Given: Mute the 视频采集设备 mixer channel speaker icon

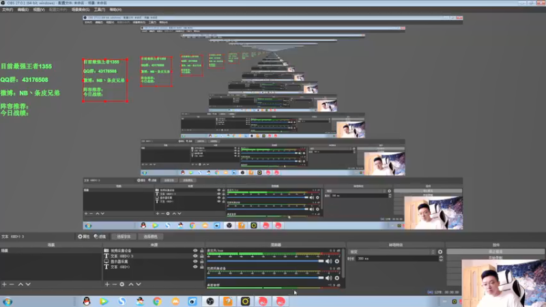Looking at the screenshot, I should pos(328,278).
